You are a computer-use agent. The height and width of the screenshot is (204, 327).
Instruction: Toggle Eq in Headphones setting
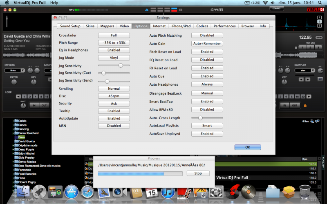[x=114, y=50]
